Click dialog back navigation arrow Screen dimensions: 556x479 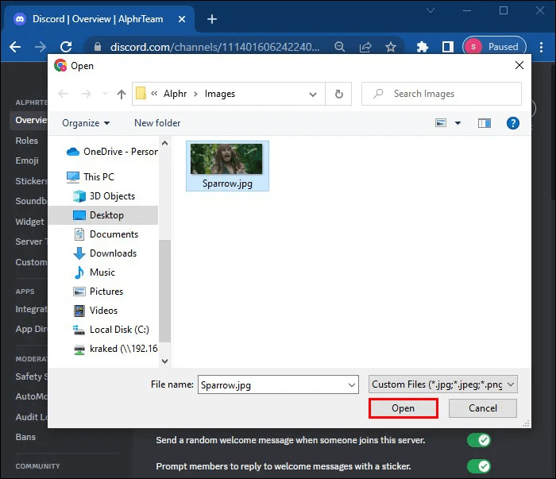click(63, 94)
